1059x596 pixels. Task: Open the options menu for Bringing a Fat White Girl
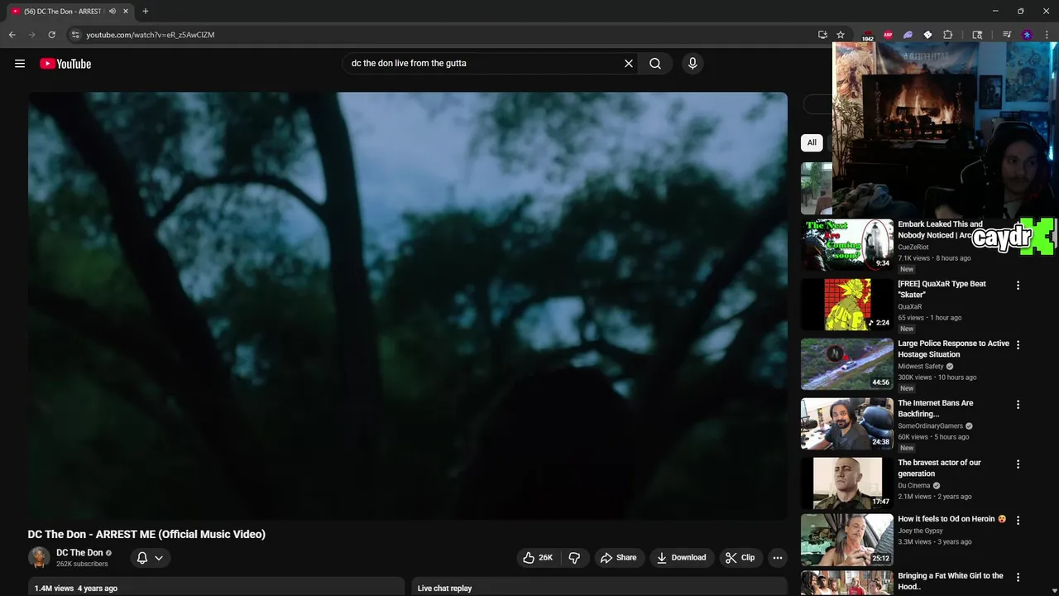click(1018, 577)
